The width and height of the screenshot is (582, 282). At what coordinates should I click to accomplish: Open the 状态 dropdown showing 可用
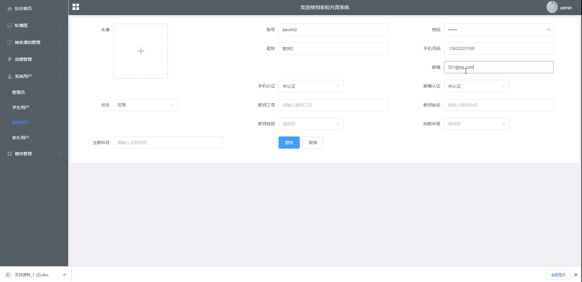[x=146, y=105]
